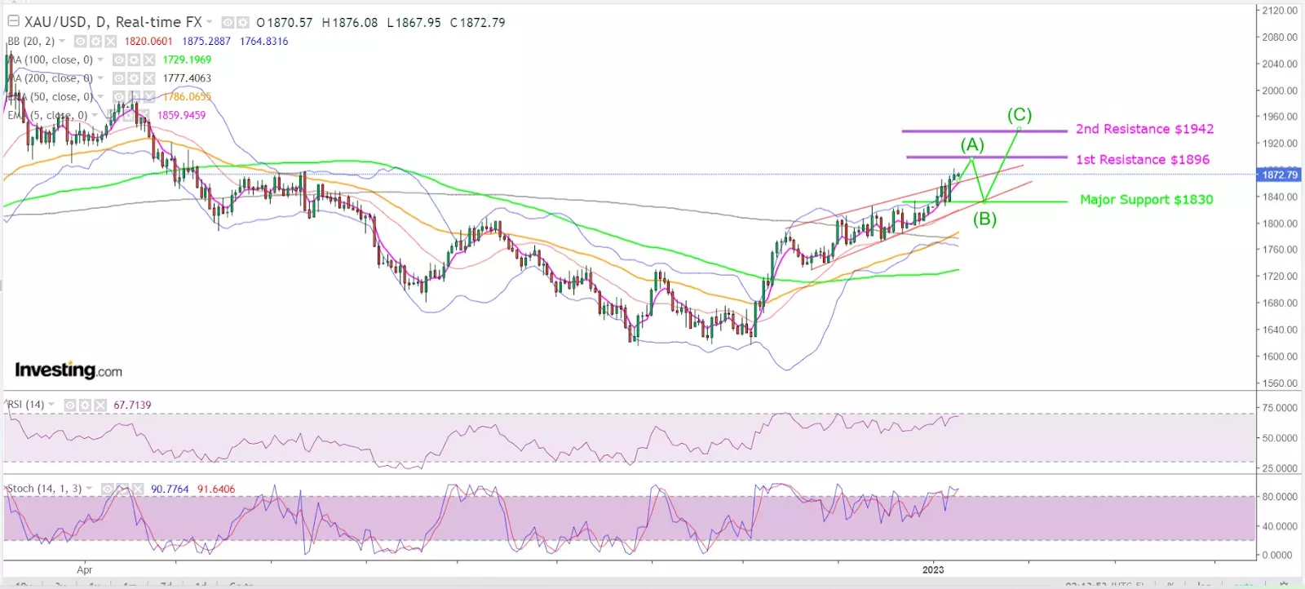Click the 2nd Resistance $1942 annotation
Image resolution: width=1305 pixels, height=589 pixels.
point(1144,129)
